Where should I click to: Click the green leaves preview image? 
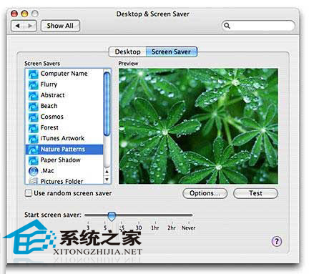[x=198, y=126]
